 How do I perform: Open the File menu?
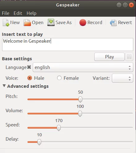(6, 13)
